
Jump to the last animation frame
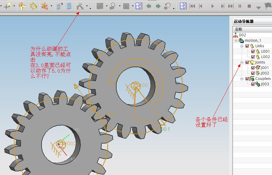[x=231, y=6]
